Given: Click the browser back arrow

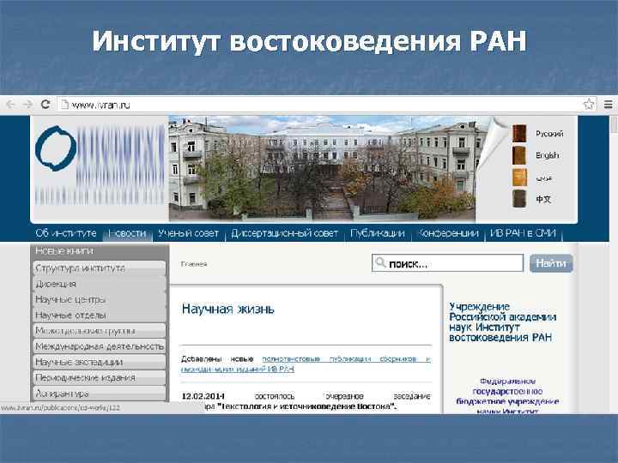Looking at the screenshot, I should point(10,105).
